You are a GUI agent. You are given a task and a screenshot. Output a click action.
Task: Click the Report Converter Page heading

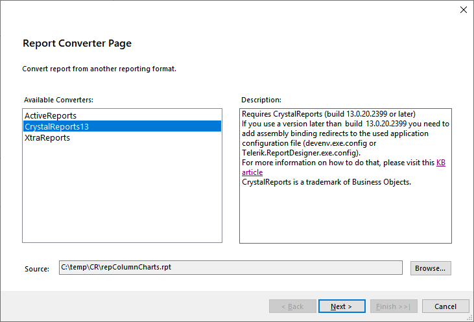(x=77, y=43)
